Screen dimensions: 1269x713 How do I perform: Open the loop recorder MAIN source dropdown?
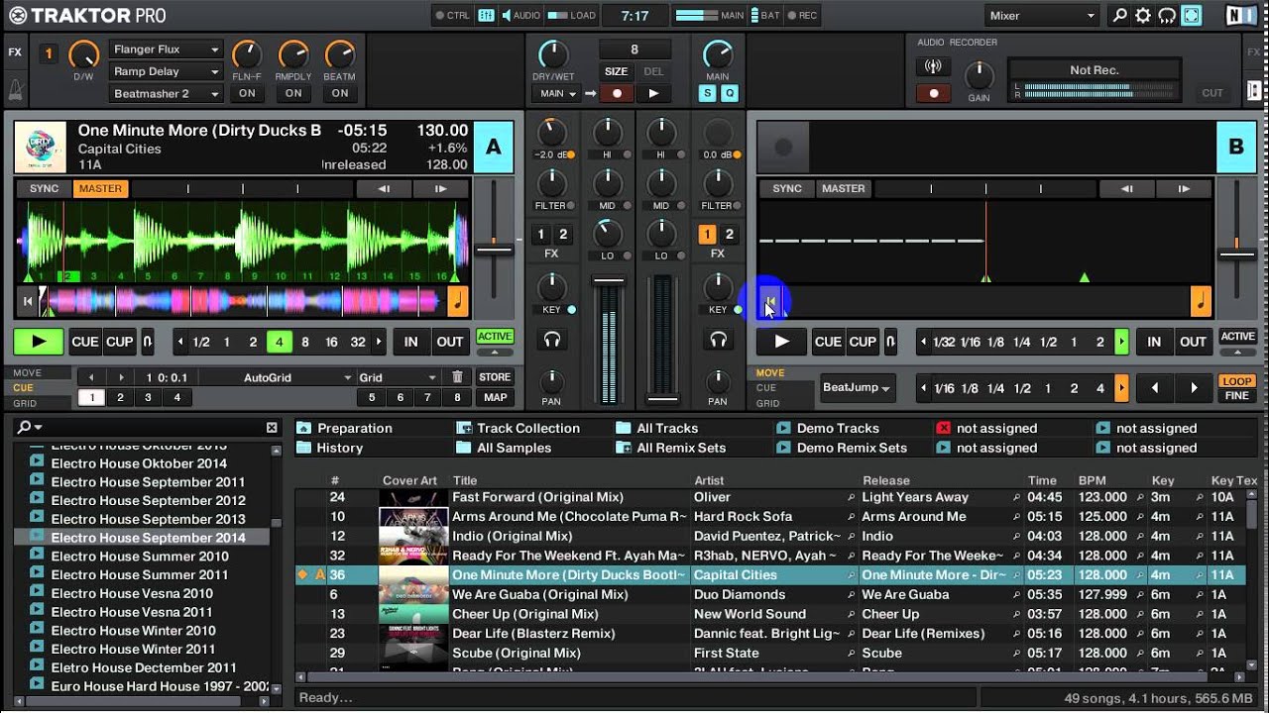[x=558, y=93]
